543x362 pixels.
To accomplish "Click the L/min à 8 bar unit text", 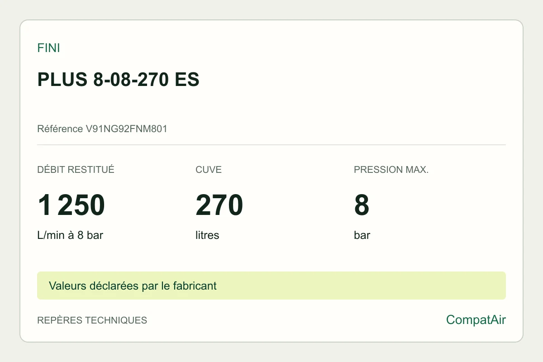I will click(70, 235).
